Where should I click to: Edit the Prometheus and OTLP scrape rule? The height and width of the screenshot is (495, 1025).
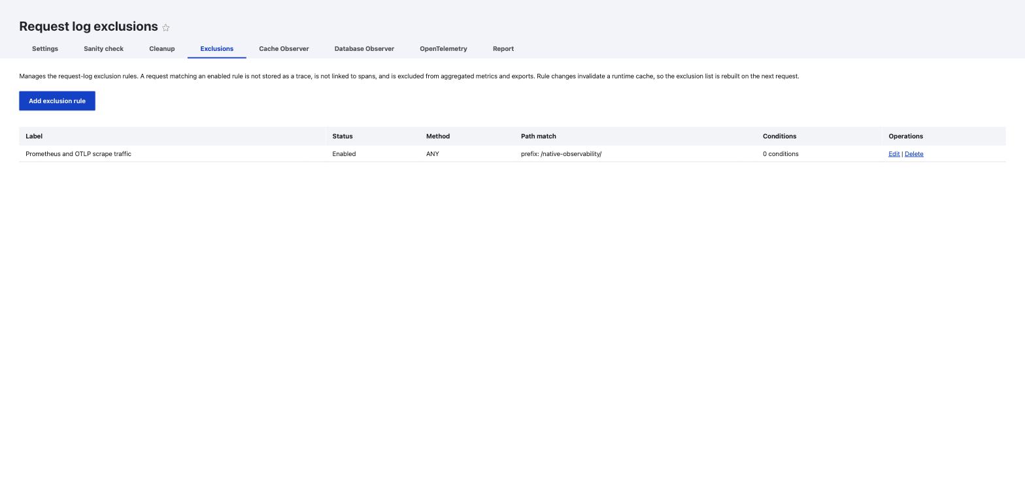pyautogui.click(x=894, y=154)
